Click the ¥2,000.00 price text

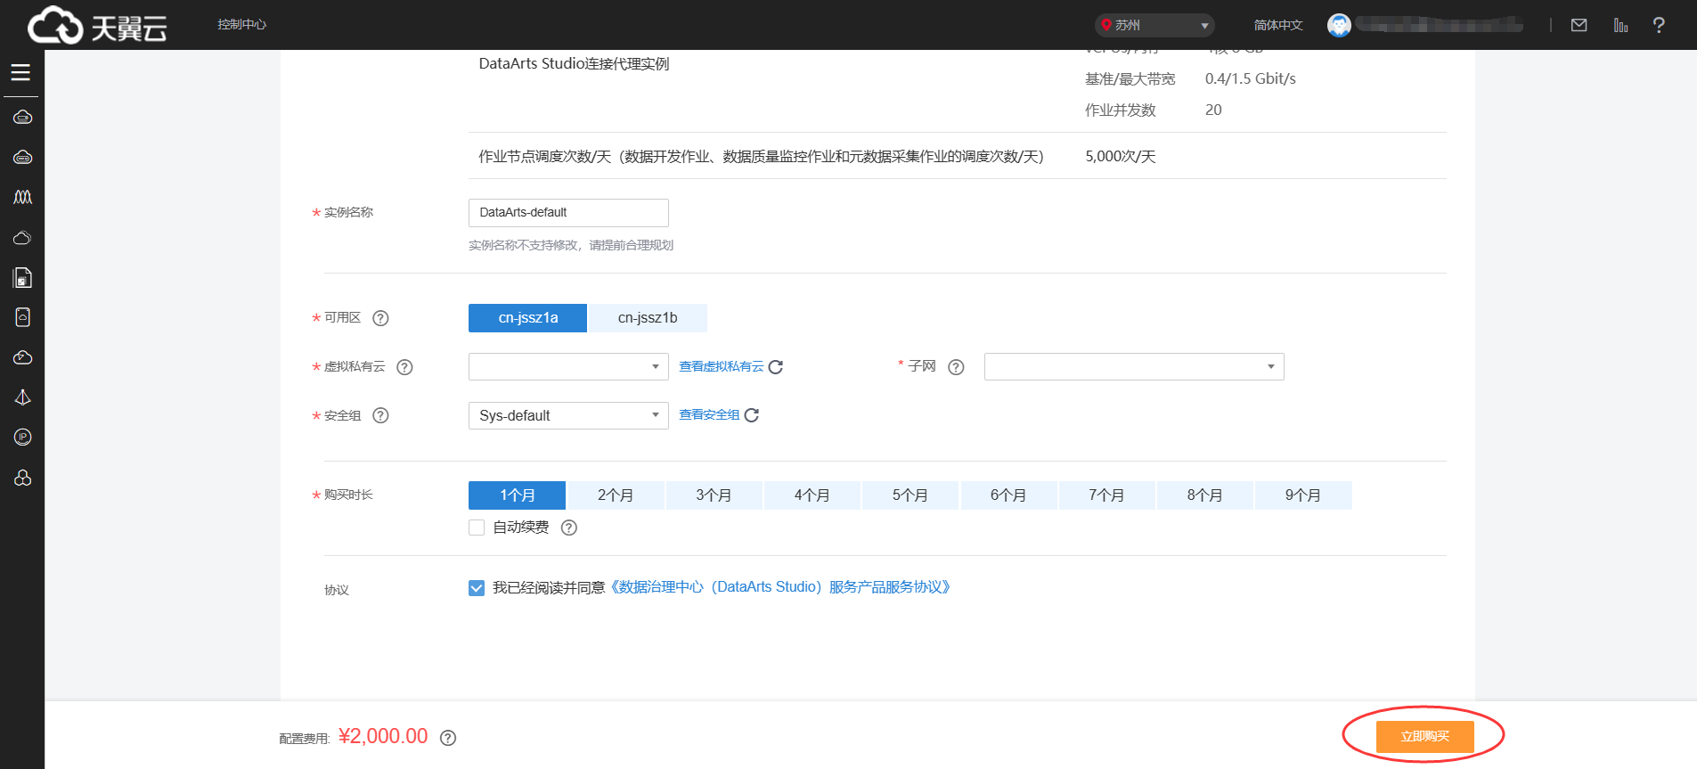[x=383, y=737]
